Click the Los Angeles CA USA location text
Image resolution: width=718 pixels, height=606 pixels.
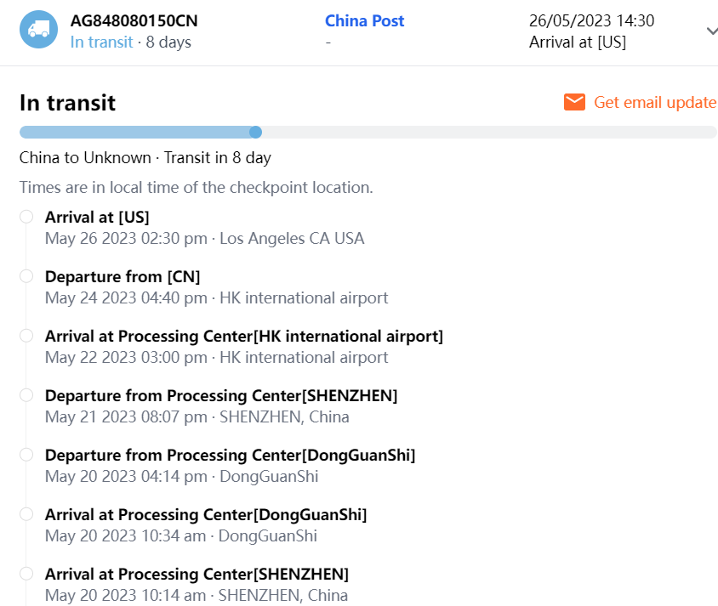click(x=292, y=238)
